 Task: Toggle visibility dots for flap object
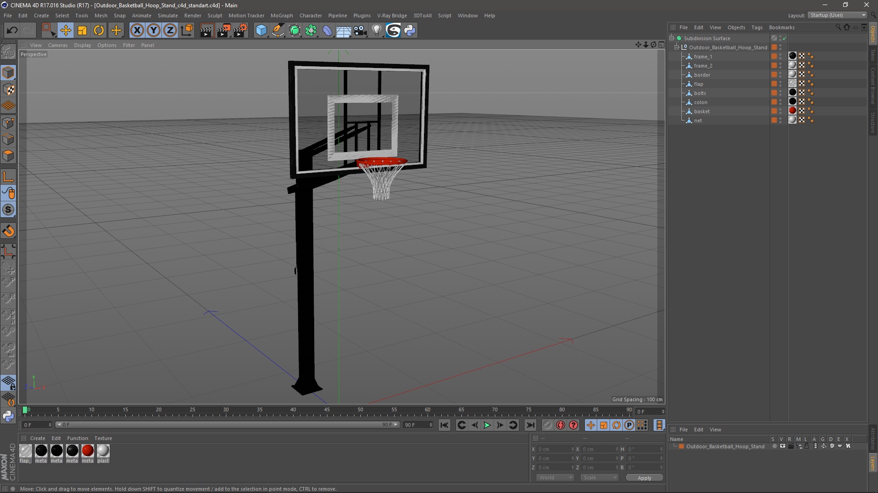coord(781,84)
